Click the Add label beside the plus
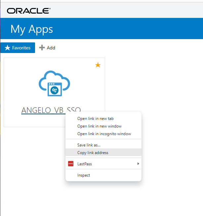The image size is (203, 216). [51, 48]
